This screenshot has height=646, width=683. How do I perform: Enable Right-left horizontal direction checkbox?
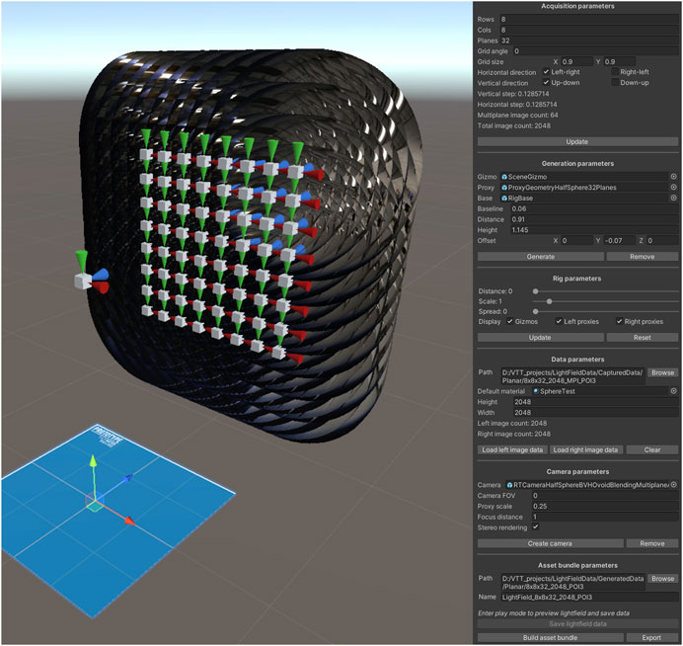tap(615, 72)
